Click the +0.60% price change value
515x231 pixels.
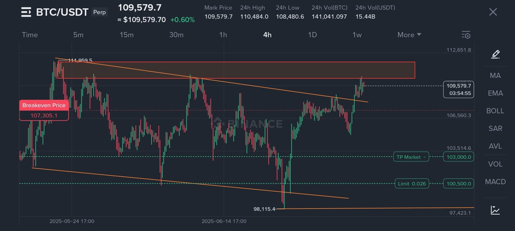(x=183, y=20)
